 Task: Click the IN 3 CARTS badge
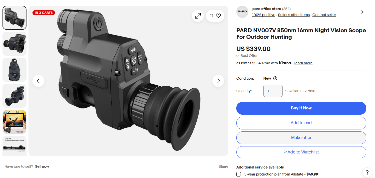44,13
